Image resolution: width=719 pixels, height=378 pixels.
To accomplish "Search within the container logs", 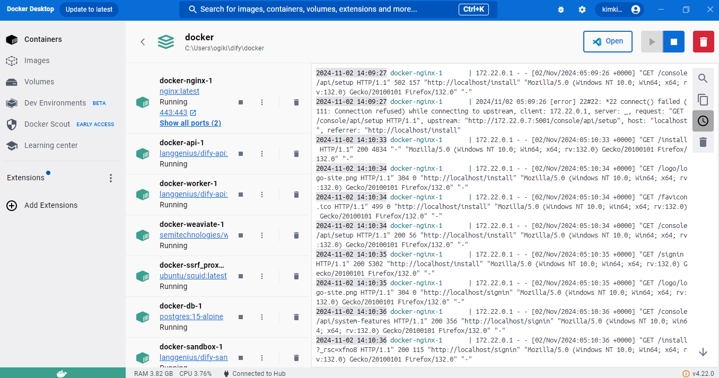I will click(x=703, y=78).
